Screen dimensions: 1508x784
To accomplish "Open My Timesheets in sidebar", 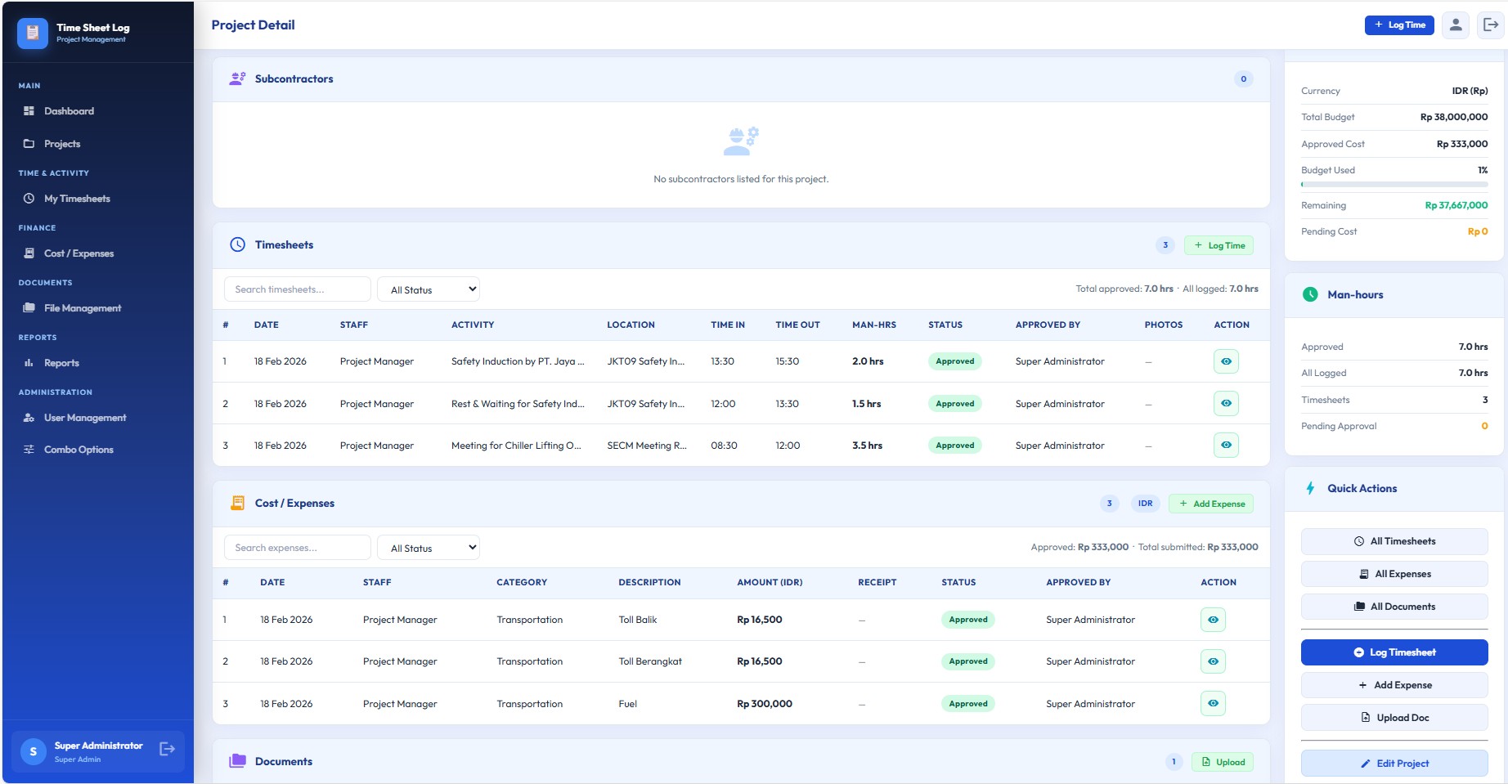I will coord(77,199).
